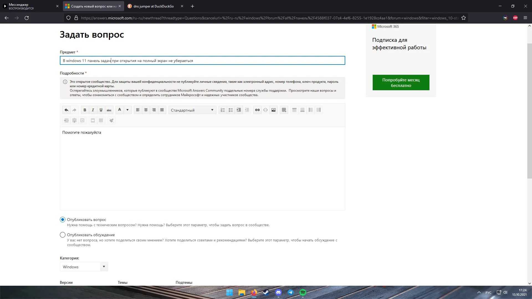Open the font color dropdown arrow

pos(127,110)
